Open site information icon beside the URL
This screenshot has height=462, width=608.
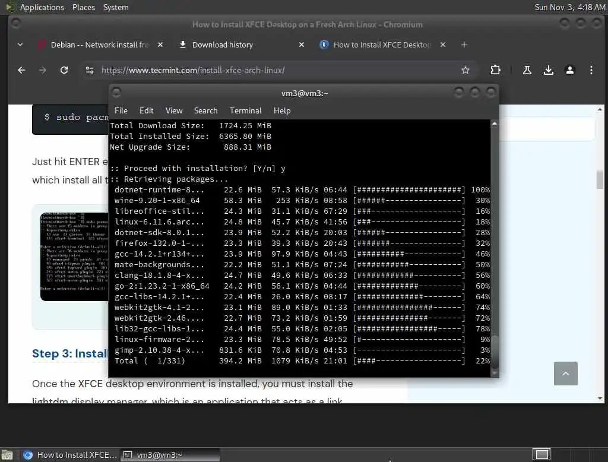[x=90, y=70]
